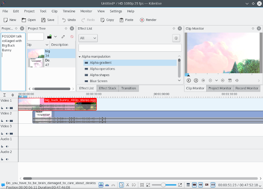Switch to the Project Monitor tab
The image size is (263, 189).
tap(220, 88)
